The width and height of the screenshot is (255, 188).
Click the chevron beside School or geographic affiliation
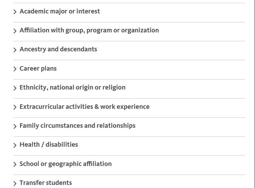15,165
